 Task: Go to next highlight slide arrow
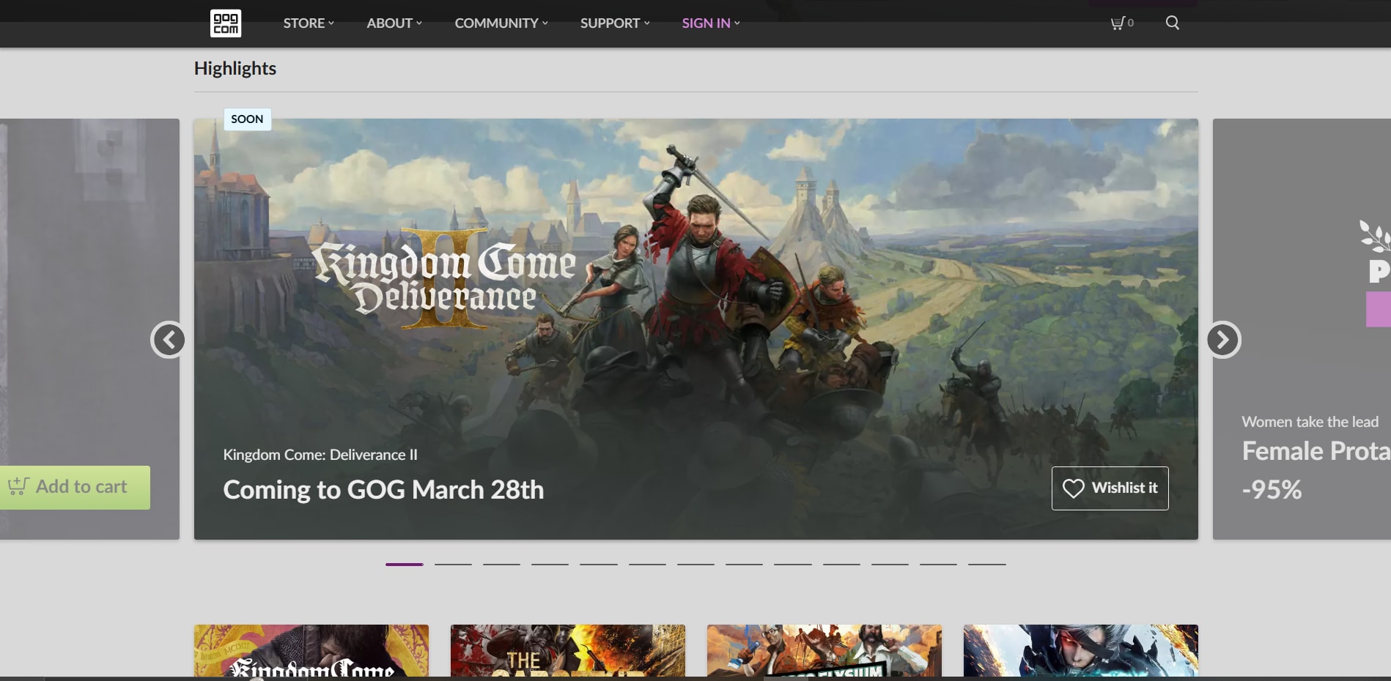click(x=1223, y=340)
